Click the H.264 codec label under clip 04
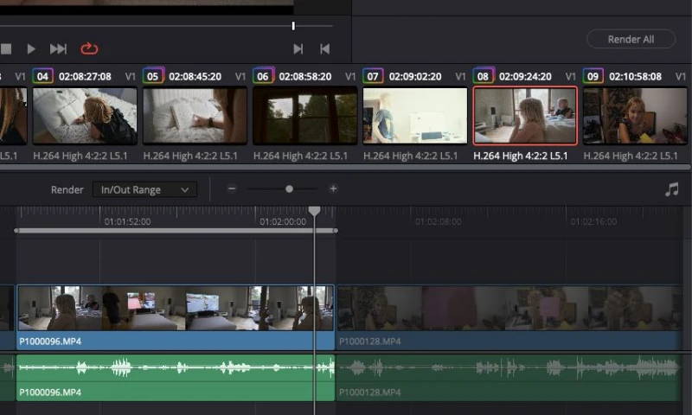692x415 pixels. click(80, 156)
